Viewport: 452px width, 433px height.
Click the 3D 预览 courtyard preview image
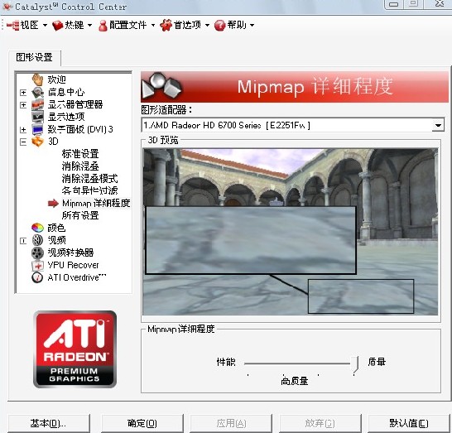pyautogui.click(x=291, y=232)
